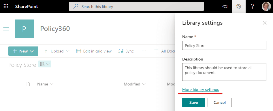Click Edit in grid view
This screenshot has height=111, width=273.
(94, 51)
